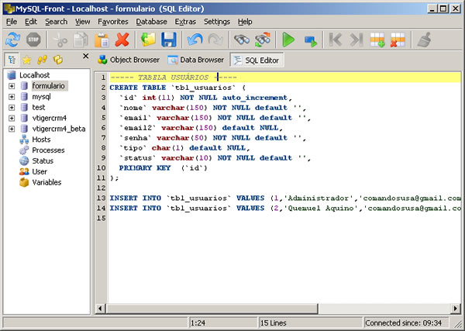Expand the test database node
This screenshot has width=465, height=331.
(12, 108)
